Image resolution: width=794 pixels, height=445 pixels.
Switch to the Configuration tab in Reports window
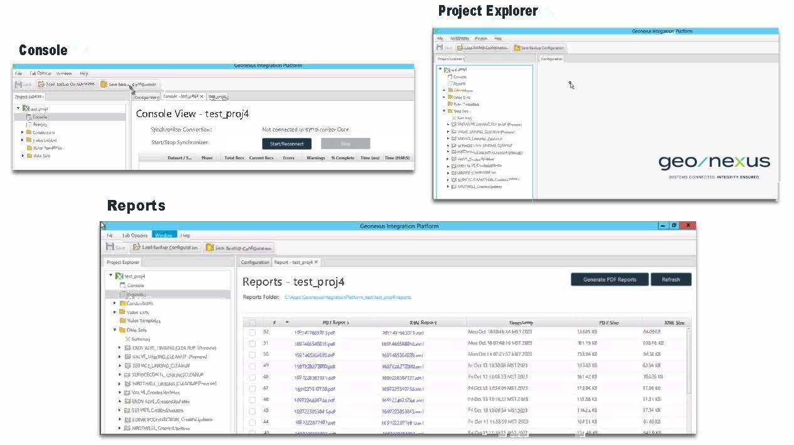pos(255,262)
